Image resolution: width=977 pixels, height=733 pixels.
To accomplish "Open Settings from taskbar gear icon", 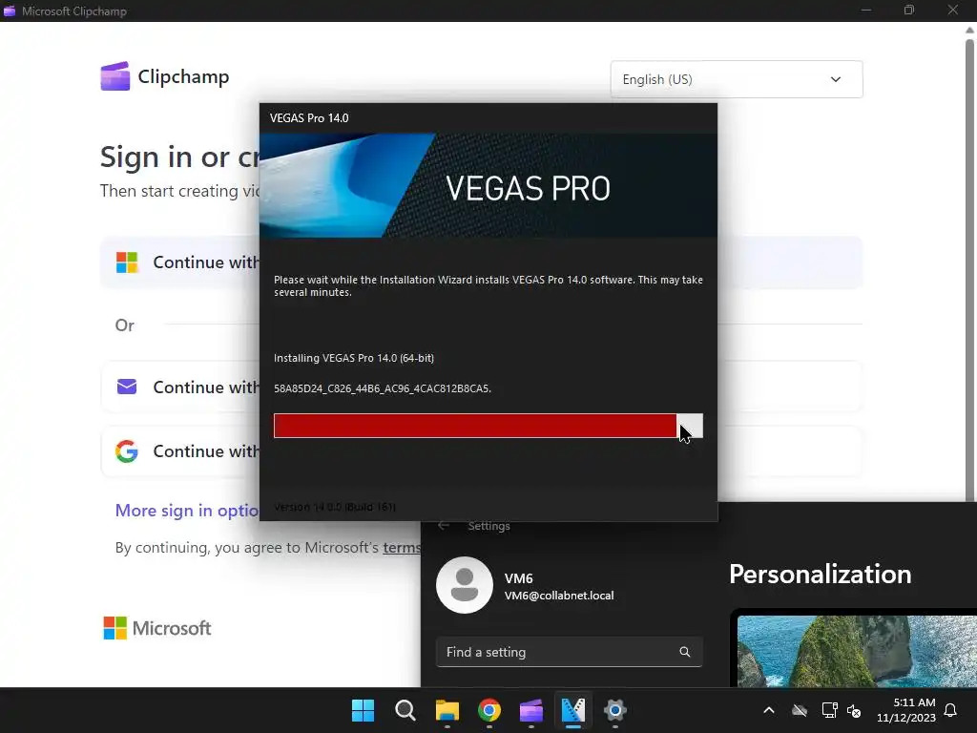I will pyautogui.click(x=615, y=710).
